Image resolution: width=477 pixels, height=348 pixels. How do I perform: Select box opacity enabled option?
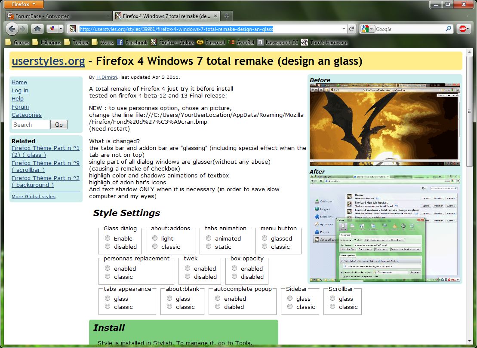[234, 269]
